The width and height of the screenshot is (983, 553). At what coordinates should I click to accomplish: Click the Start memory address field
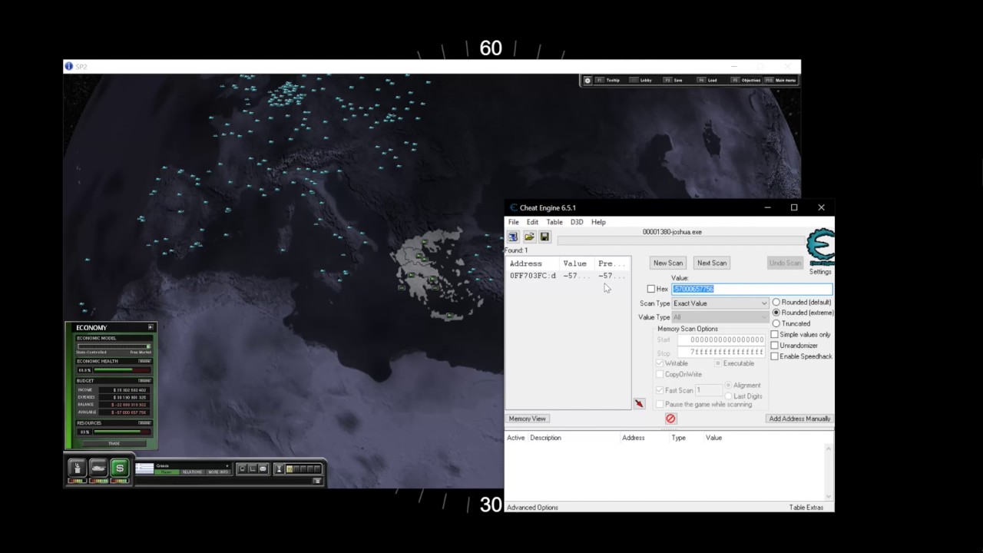(x=721, y=339)
